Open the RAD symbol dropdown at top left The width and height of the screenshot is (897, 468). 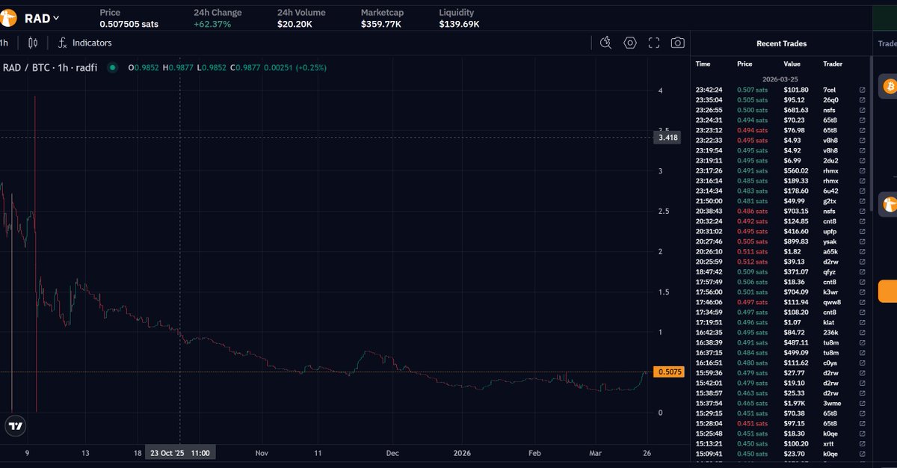point(40,17)
